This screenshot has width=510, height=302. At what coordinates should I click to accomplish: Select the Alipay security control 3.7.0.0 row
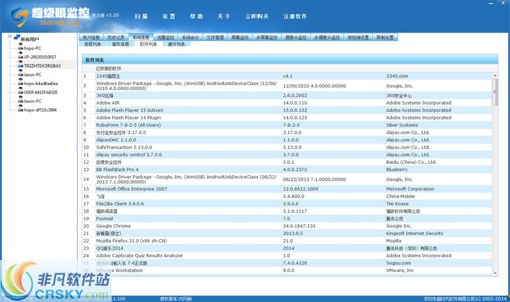click(x=287, y=155)
